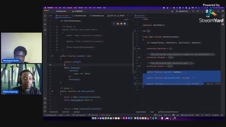Image resolution: width=226 pixels, height=127 pixels.
Task: Switch to the UserTest.php tab
Action: (x=63, y=16)
